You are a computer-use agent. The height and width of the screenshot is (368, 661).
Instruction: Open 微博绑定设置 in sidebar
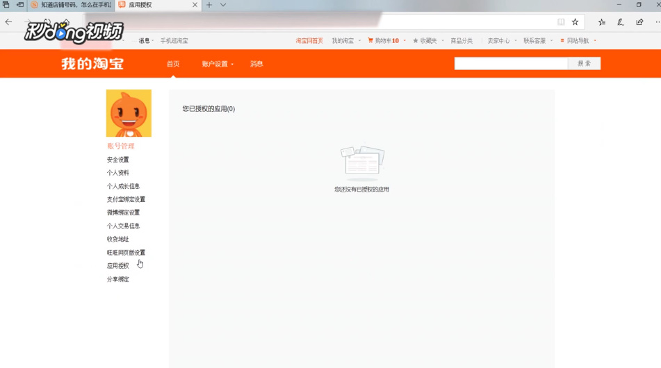point(123,212)
